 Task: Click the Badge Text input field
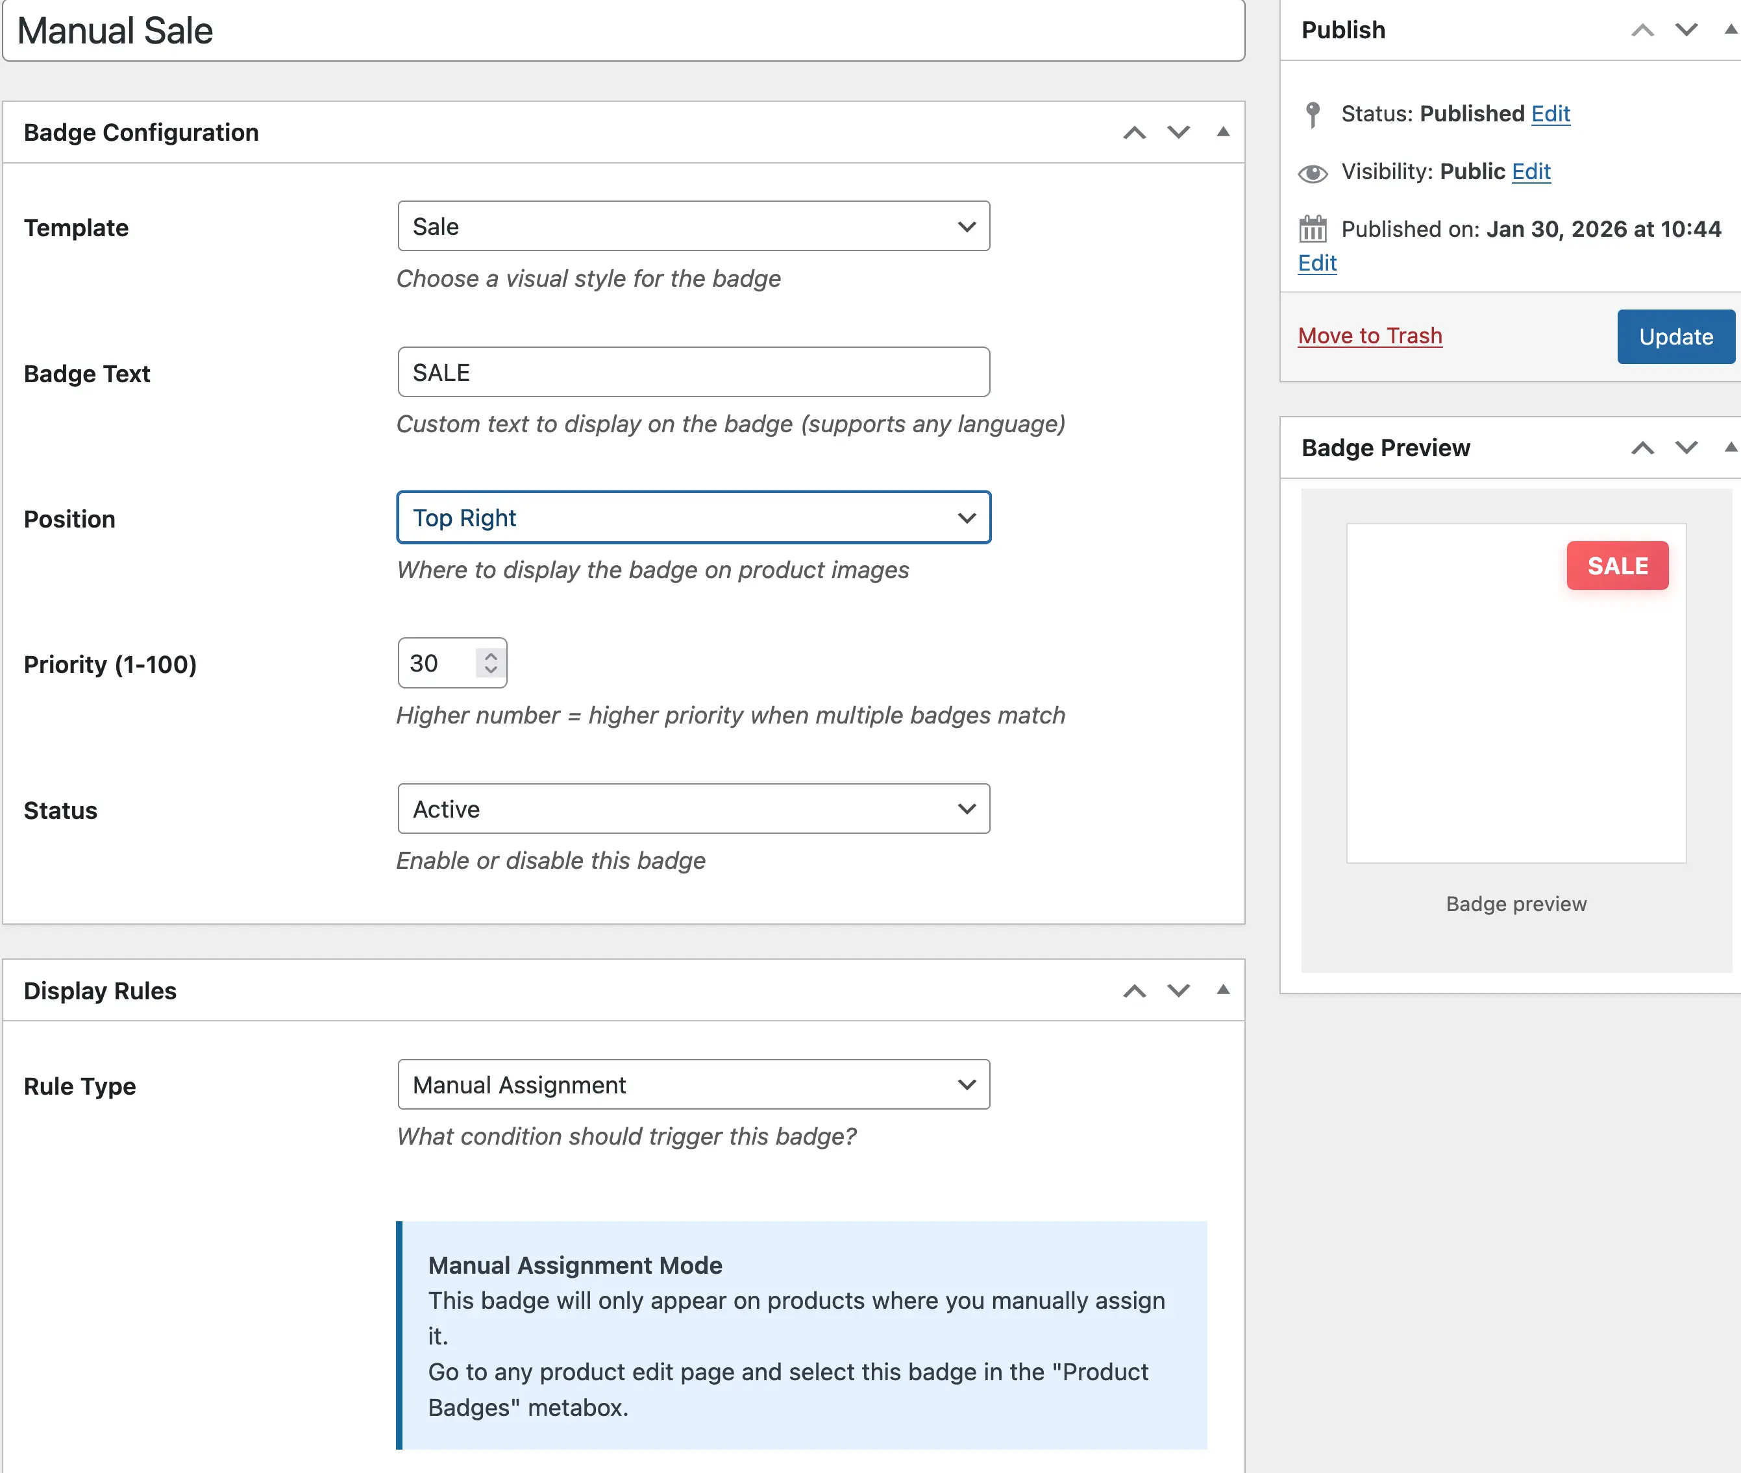(693, 372)
